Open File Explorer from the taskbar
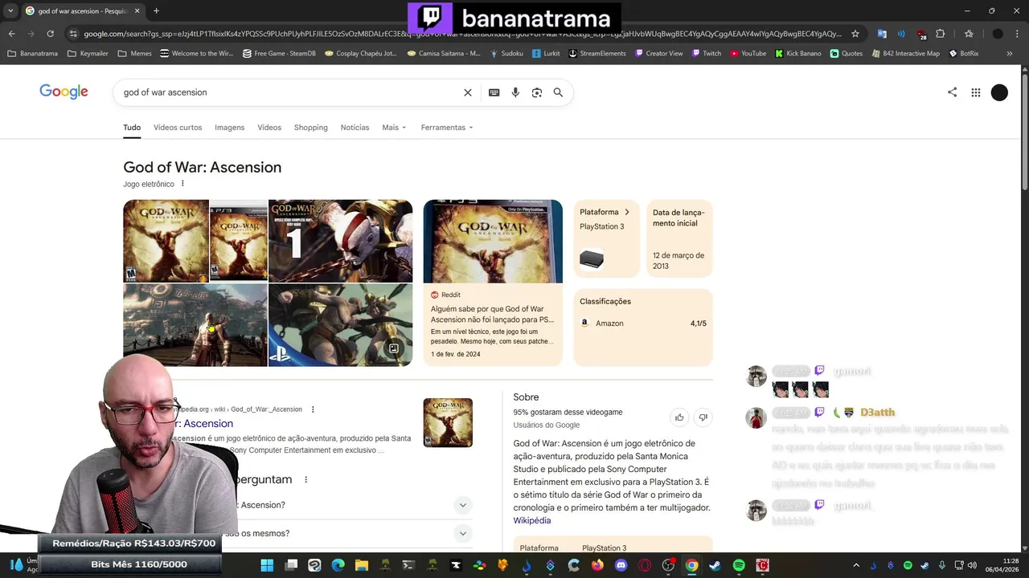The width and height of the screenshot is (1029, 578). pyautogui.click(x=362, y=565)
